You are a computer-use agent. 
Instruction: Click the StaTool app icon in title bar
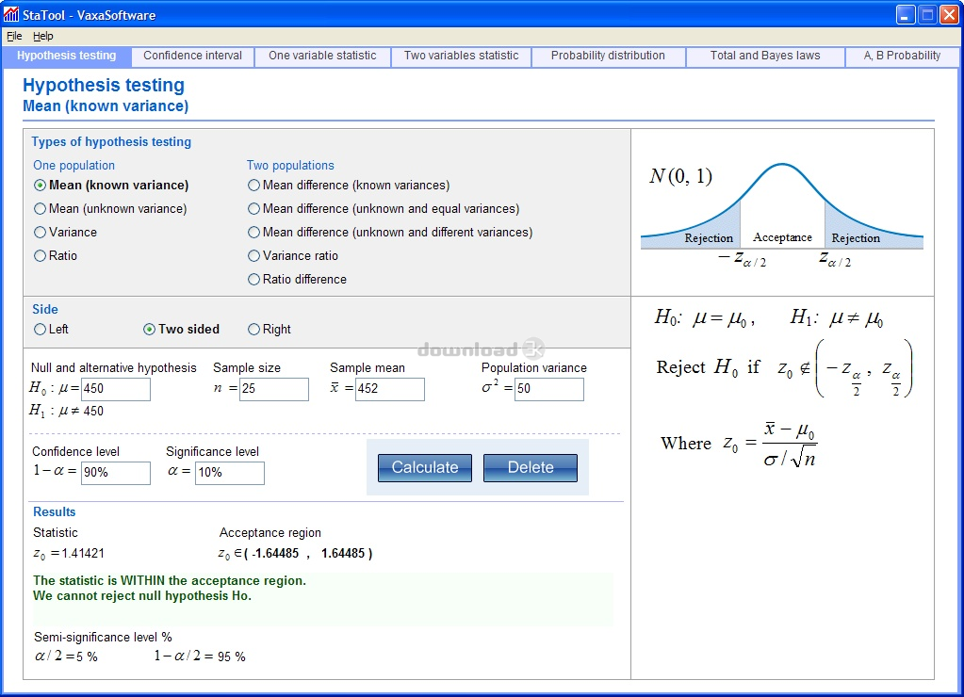10,14
